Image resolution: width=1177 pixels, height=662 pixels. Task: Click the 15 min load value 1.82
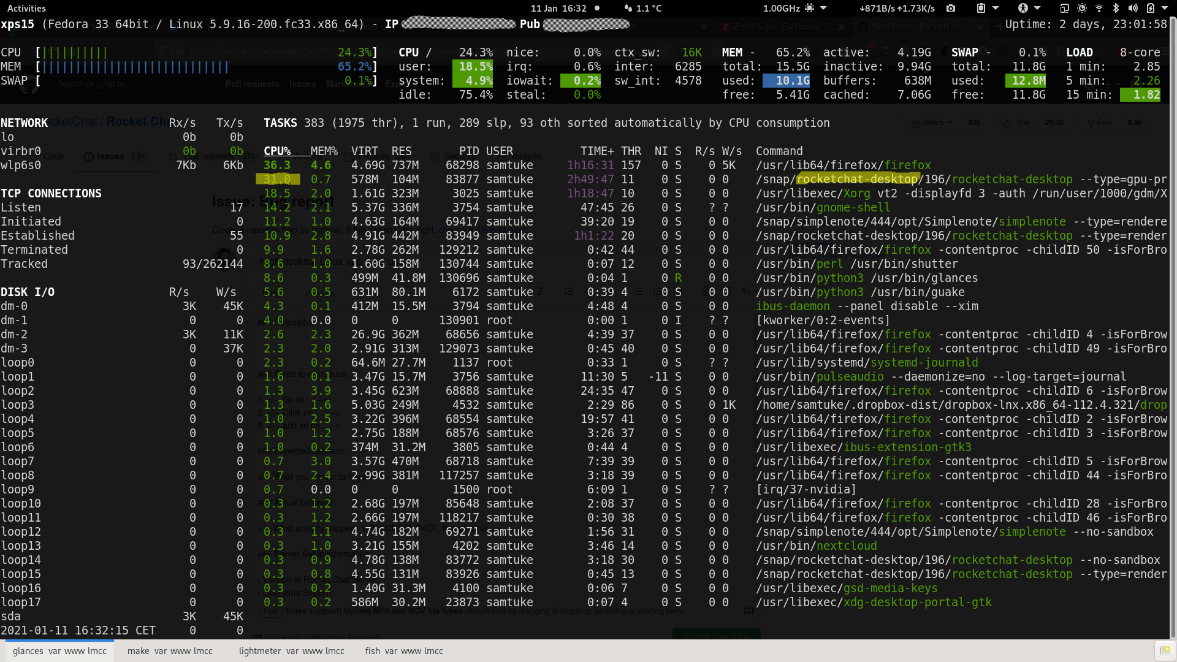[x=1140, y=95]
